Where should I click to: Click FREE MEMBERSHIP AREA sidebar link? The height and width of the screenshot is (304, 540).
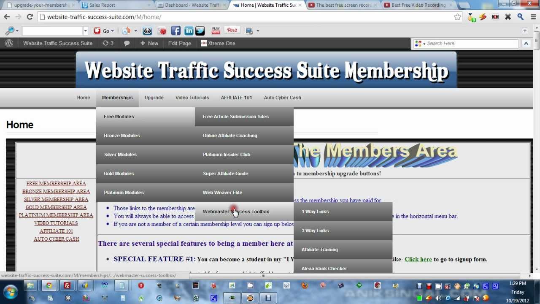56,184
